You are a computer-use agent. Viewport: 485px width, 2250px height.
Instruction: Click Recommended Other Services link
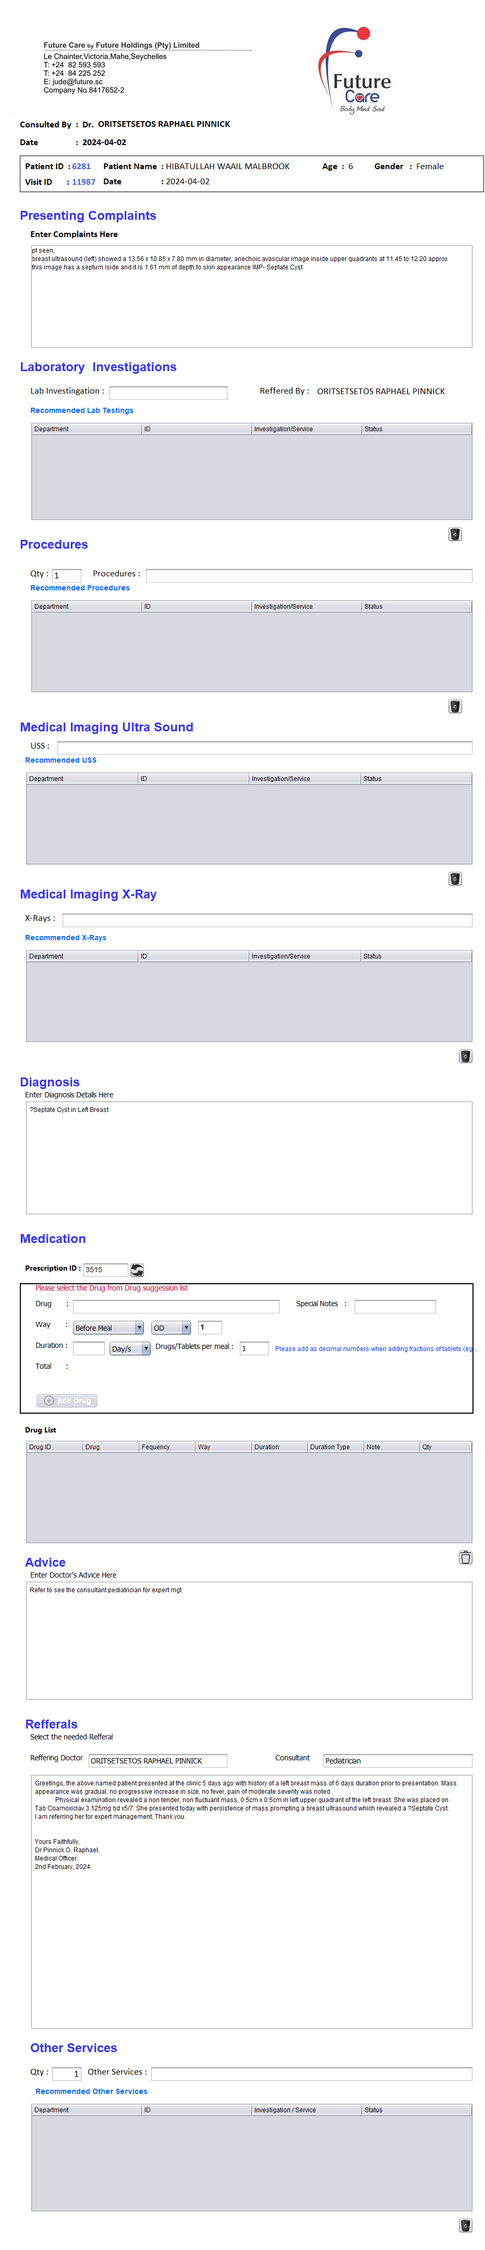92,2090
